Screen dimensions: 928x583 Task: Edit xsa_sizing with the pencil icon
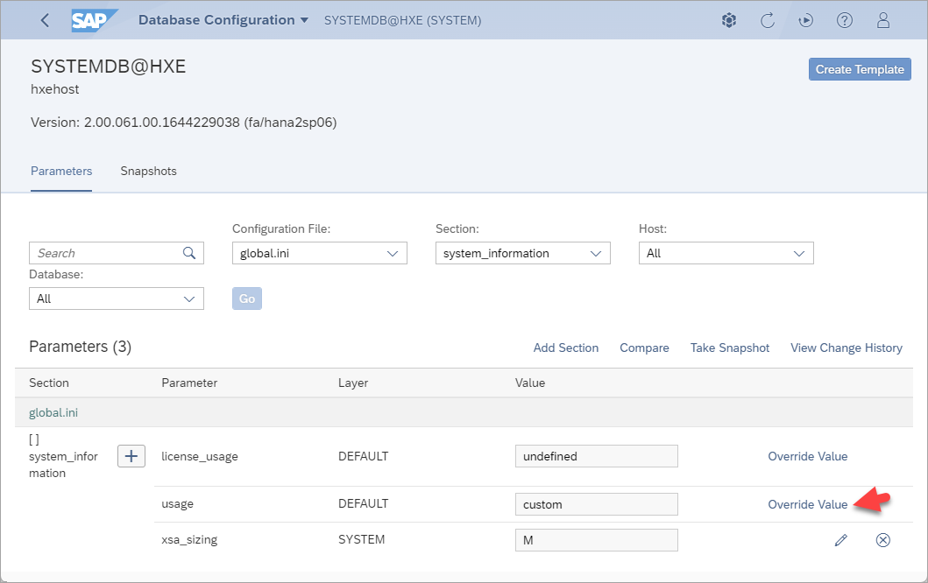point(841,540)
